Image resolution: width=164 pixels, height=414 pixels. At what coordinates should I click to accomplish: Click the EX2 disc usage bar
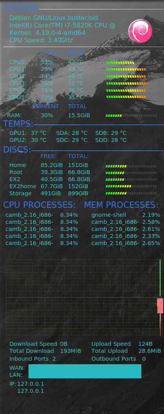pos(131,180)
